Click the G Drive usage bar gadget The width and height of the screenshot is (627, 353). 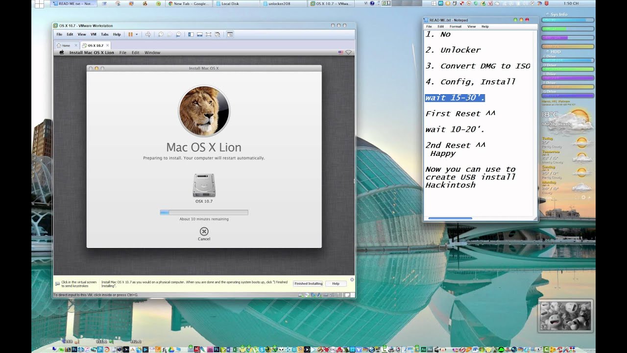568,96
